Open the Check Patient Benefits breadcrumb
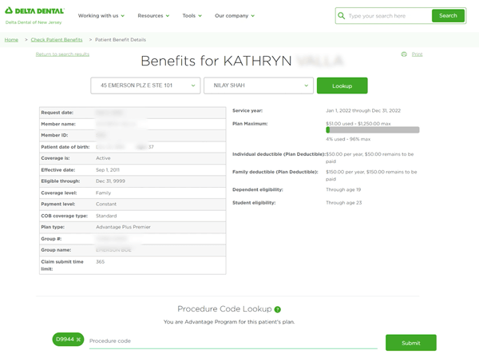 [x=57, y=40]
